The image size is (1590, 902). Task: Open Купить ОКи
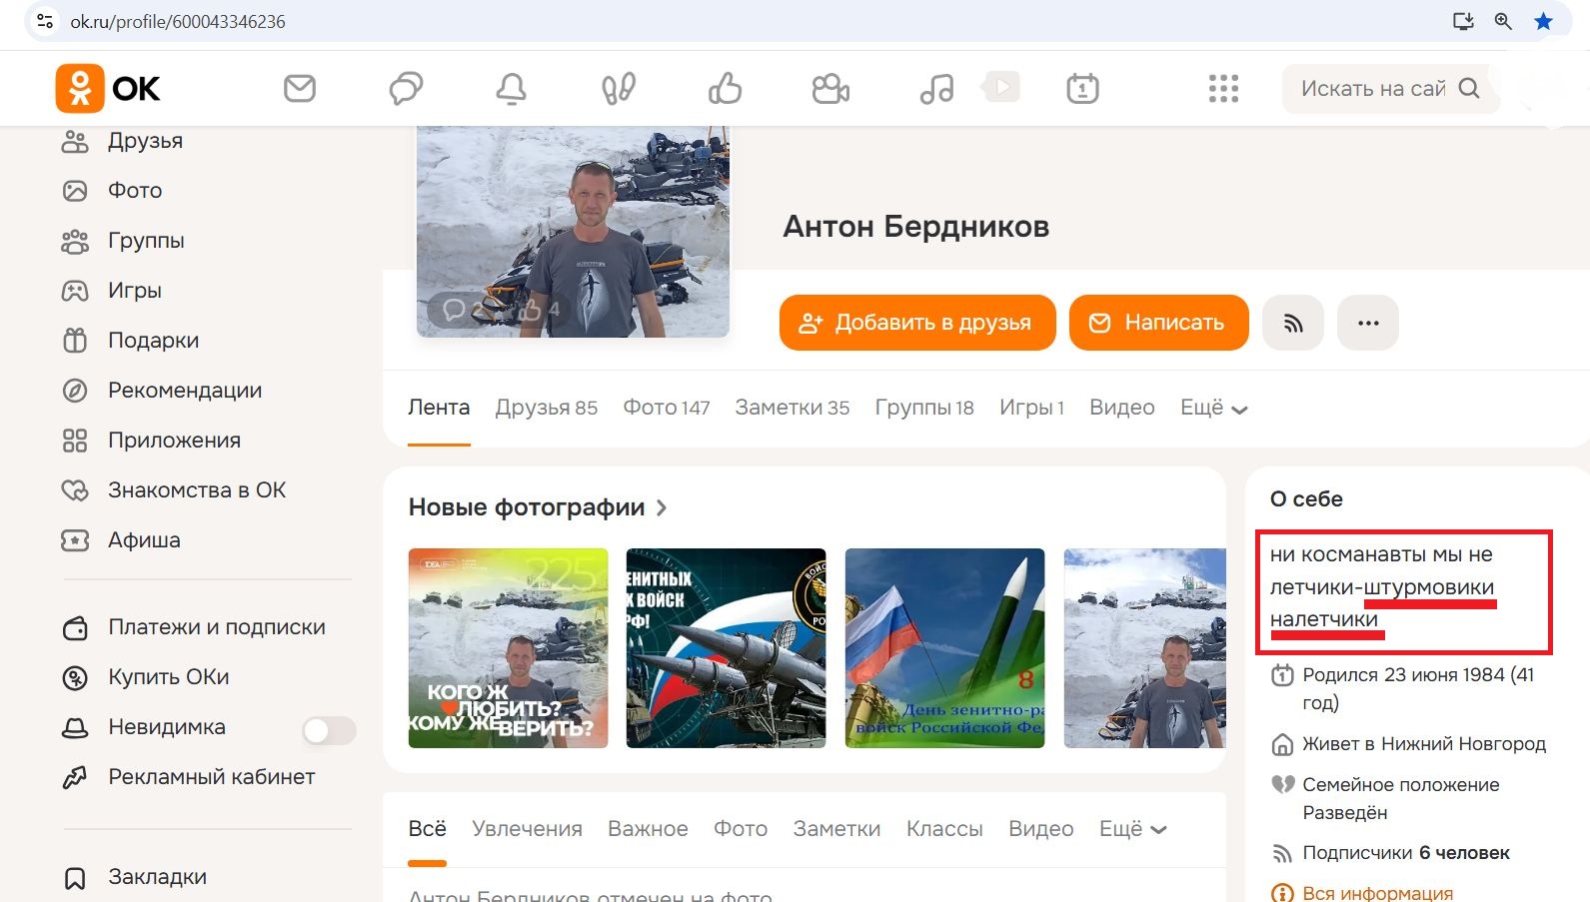(x=168, y=676)
